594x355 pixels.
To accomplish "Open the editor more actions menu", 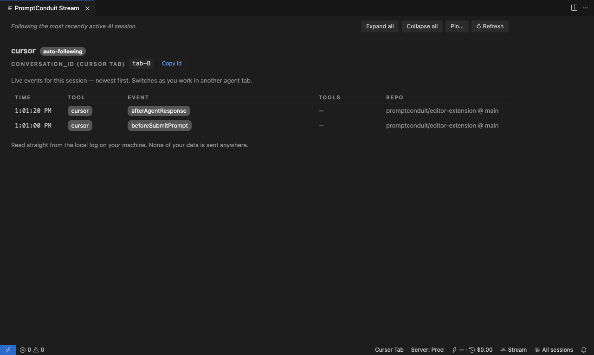I will click(x=585, y=8).
